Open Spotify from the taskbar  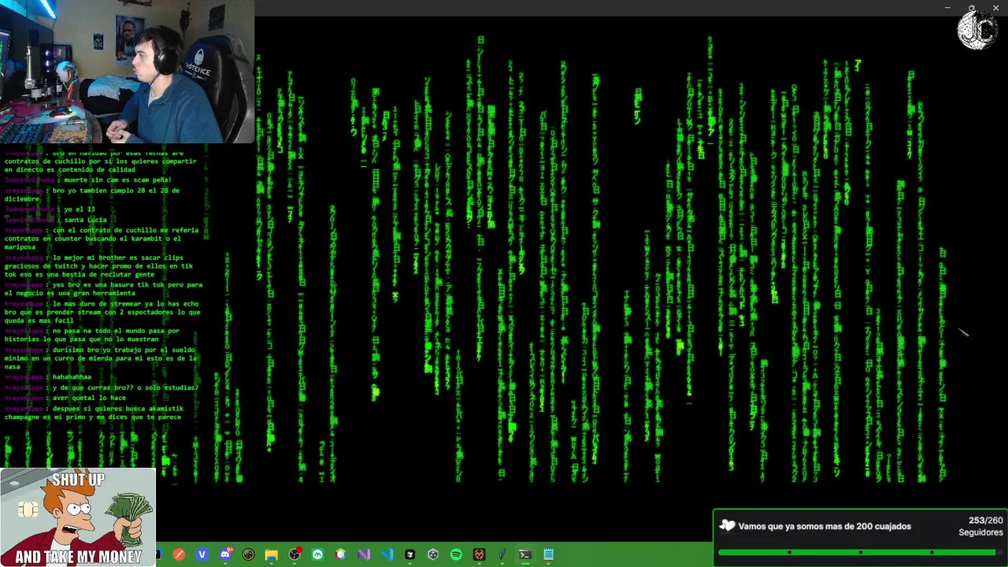[x=456, y=554]
